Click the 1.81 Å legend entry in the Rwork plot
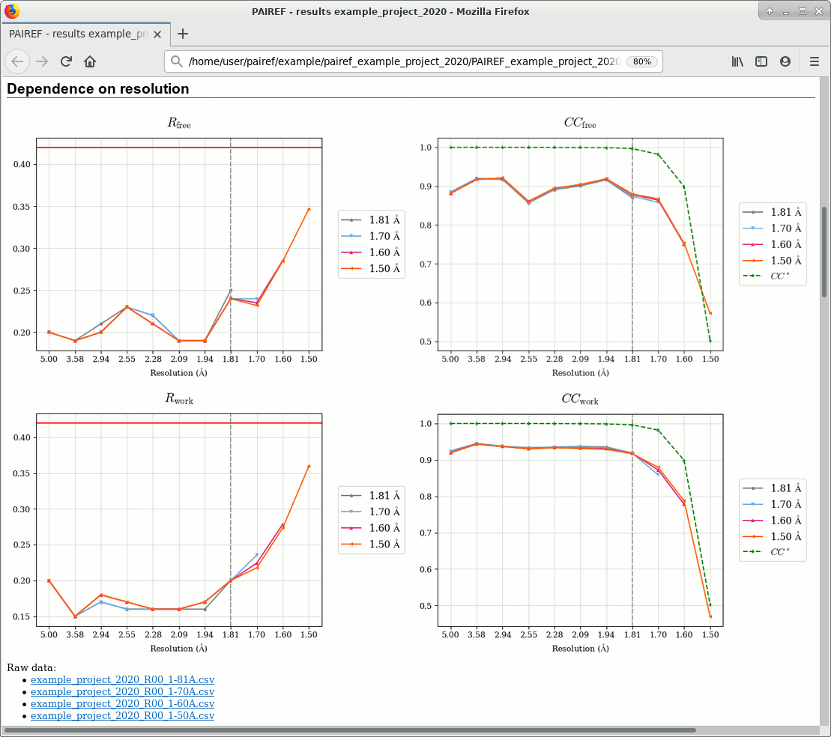 (371, 495)
